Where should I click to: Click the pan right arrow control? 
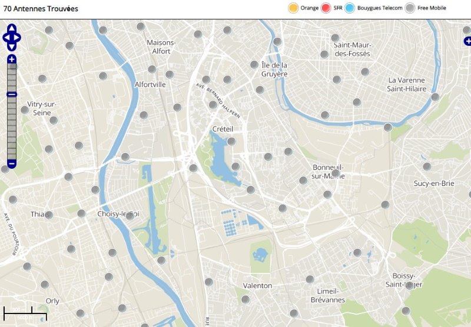pos(18,38)
